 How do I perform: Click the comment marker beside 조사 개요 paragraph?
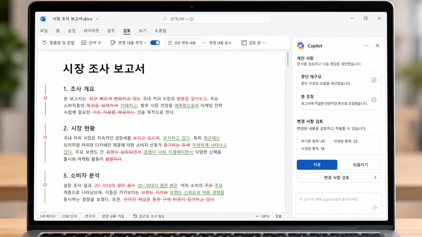(45, 98)
